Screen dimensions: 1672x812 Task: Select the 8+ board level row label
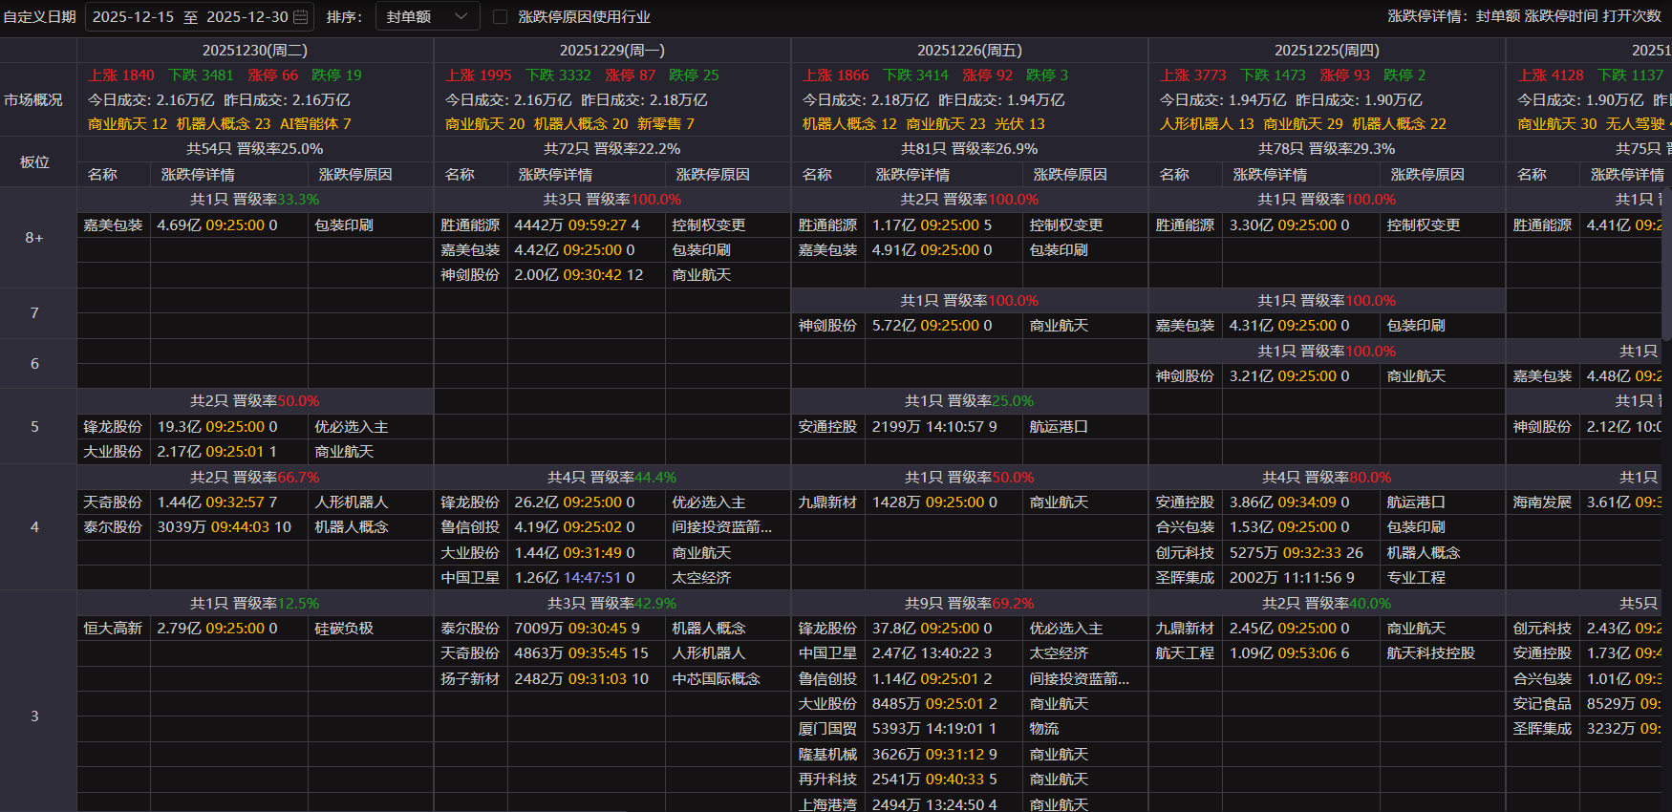(x=34, y=238)
